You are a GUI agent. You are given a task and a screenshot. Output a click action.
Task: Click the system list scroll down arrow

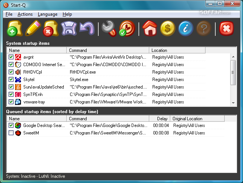[233, 103]
